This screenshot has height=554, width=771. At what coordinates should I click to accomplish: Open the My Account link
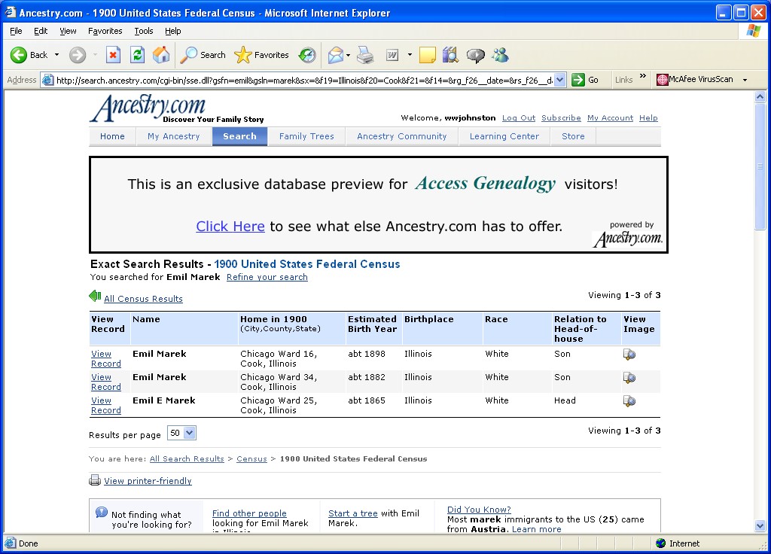click(610, 118)
